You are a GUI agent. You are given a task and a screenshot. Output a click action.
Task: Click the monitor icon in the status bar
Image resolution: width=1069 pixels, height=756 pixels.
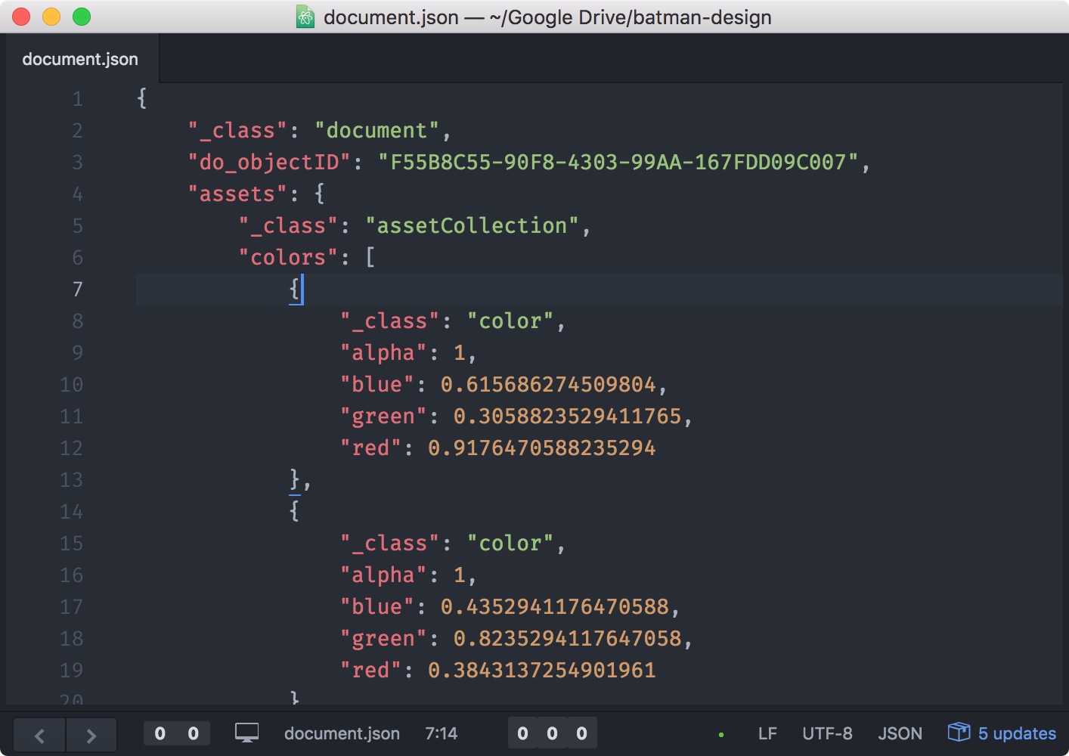coord(246,732)
